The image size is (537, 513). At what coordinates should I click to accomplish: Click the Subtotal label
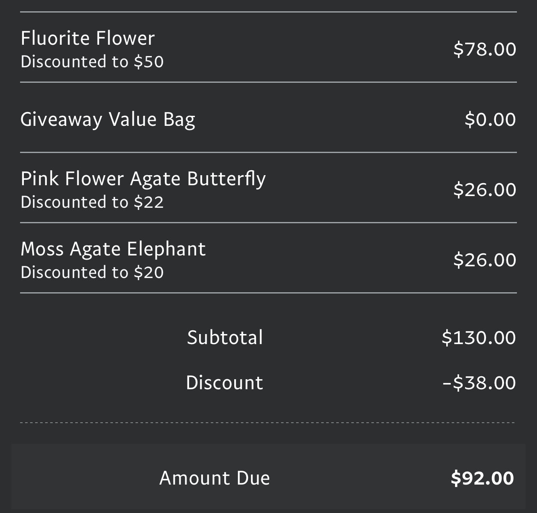click(225, 338)
